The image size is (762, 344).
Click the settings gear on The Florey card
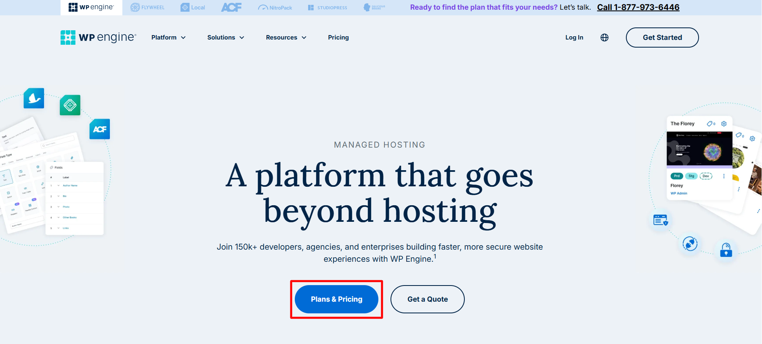724,124
